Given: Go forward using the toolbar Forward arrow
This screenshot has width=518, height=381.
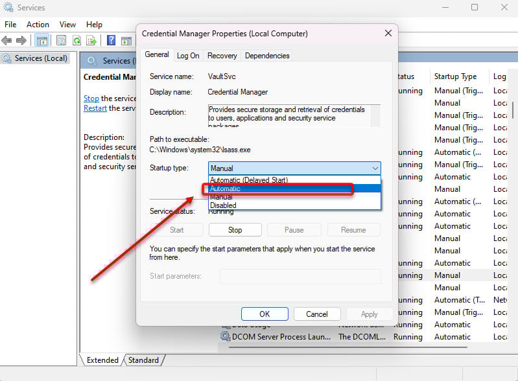Looking at the screenshot, I should click(21, 41).
